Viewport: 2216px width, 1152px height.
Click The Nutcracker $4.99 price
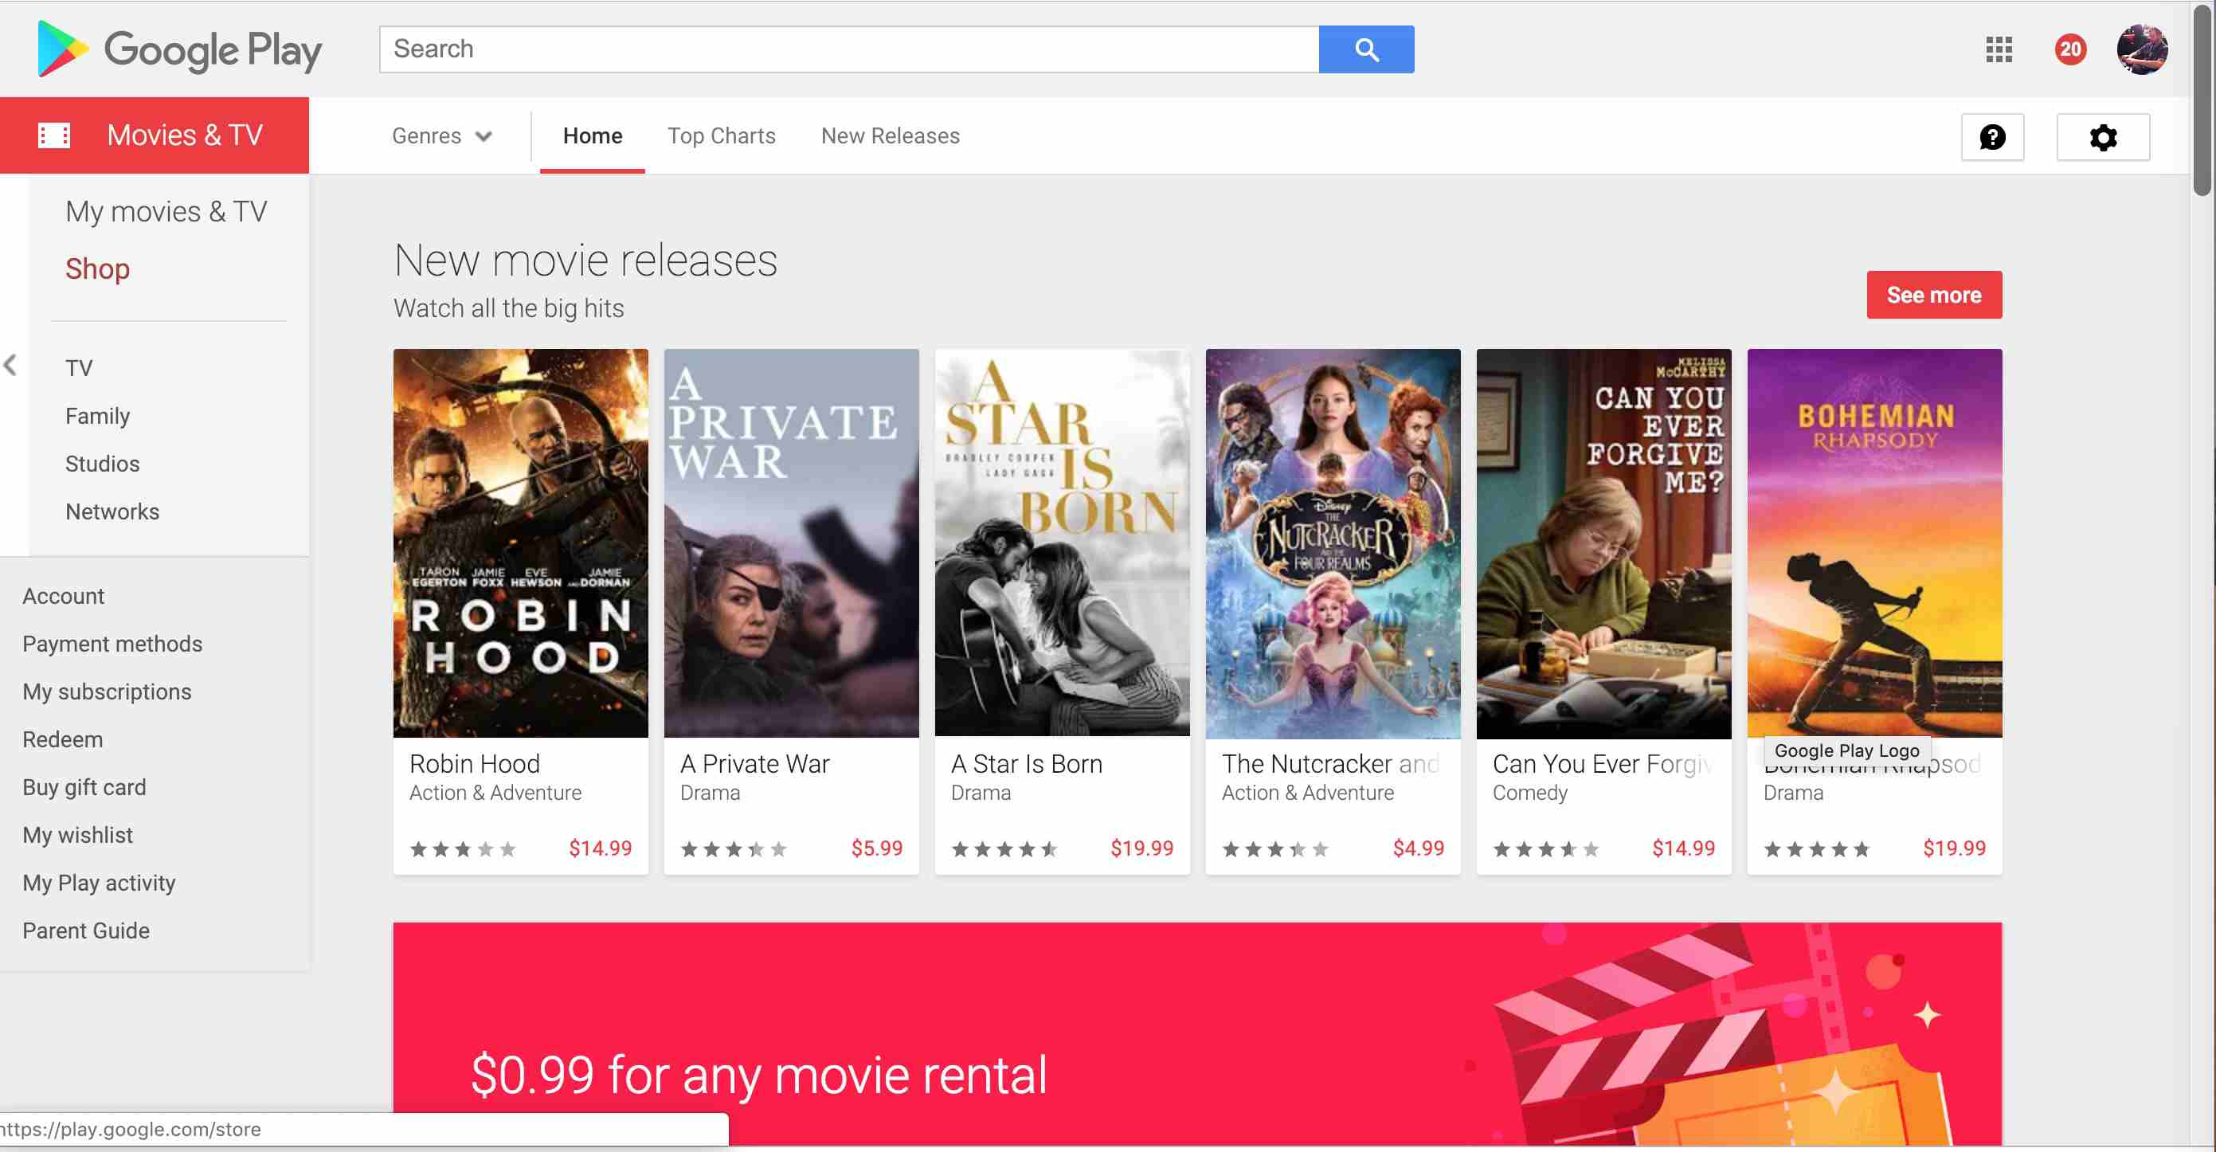(1419, 848)
